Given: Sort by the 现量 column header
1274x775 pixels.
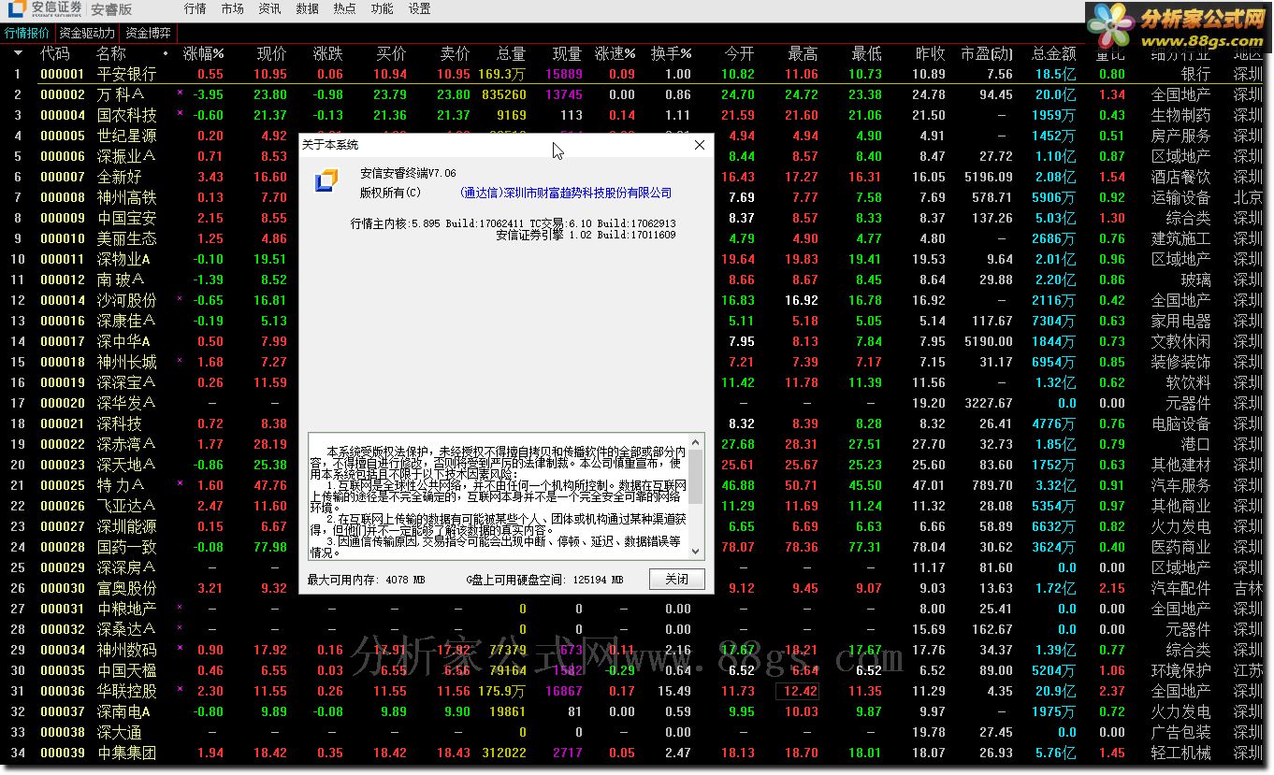Looking at the screenshot, I should [567, 53].
